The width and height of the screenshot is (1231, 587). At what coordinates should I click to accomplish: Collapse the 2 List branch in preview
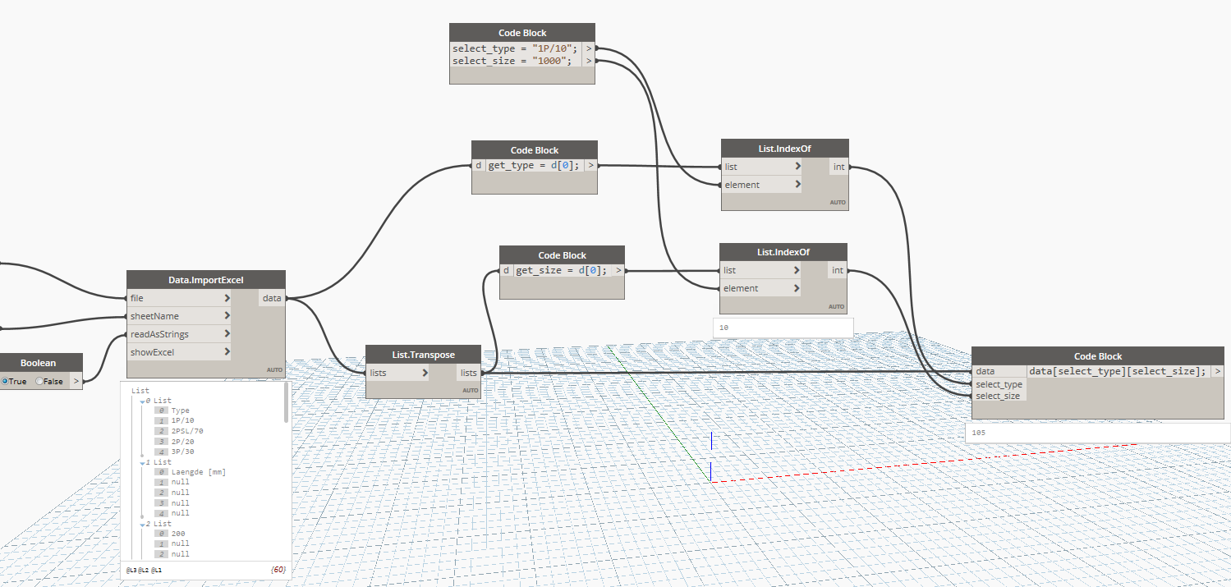141,524
